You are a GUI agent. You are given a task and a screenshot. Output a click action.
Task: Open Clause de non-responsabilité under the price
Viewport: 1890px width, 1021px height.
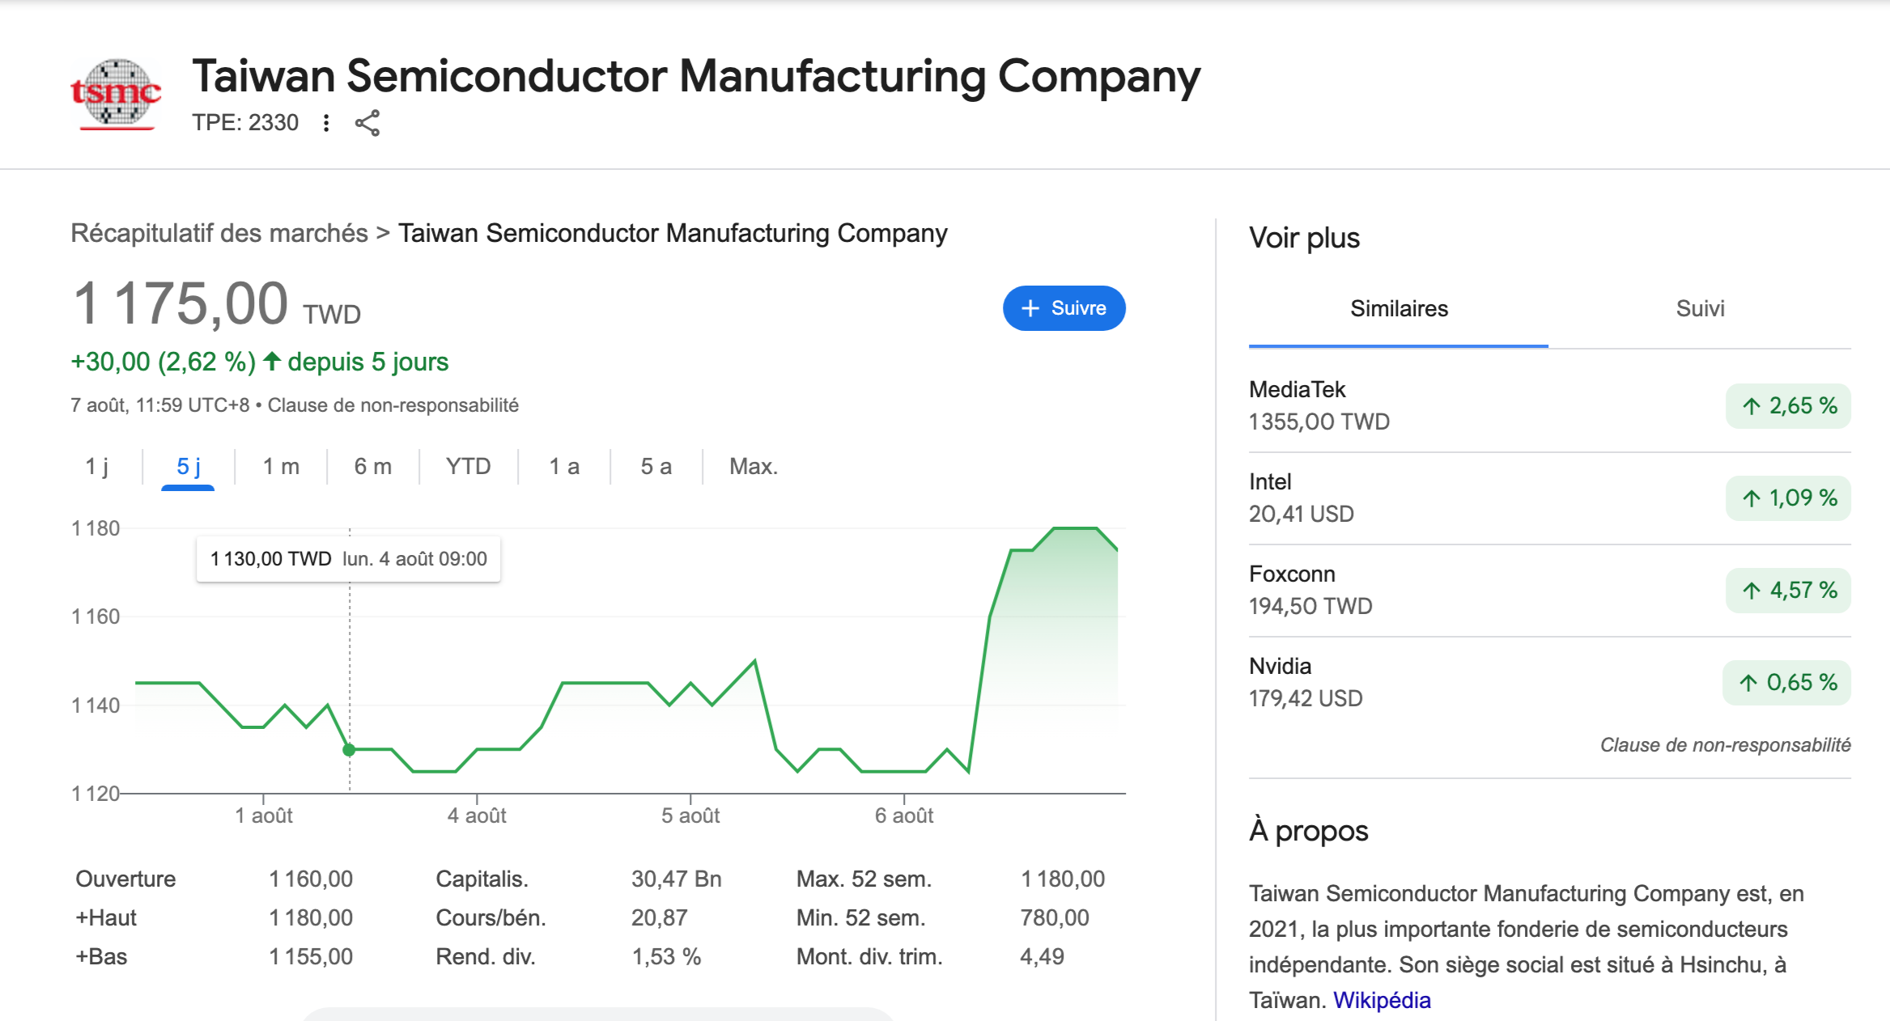coord(393,405)
